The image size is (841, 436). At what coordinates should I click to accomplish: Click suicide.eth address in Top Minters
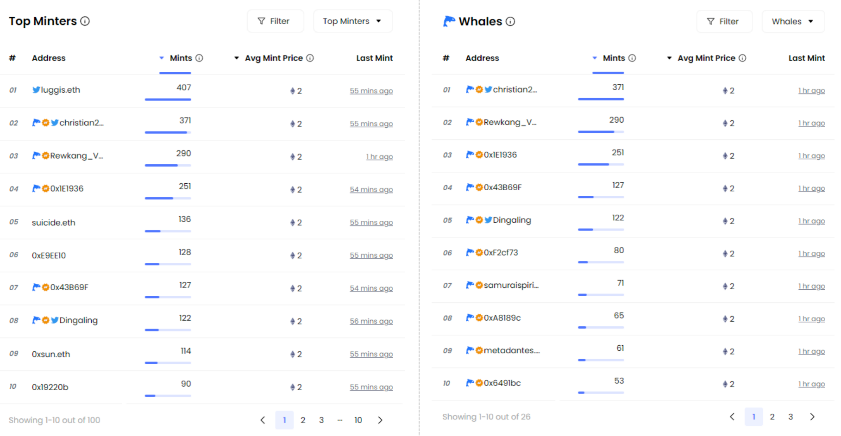[x=54, y=223]
